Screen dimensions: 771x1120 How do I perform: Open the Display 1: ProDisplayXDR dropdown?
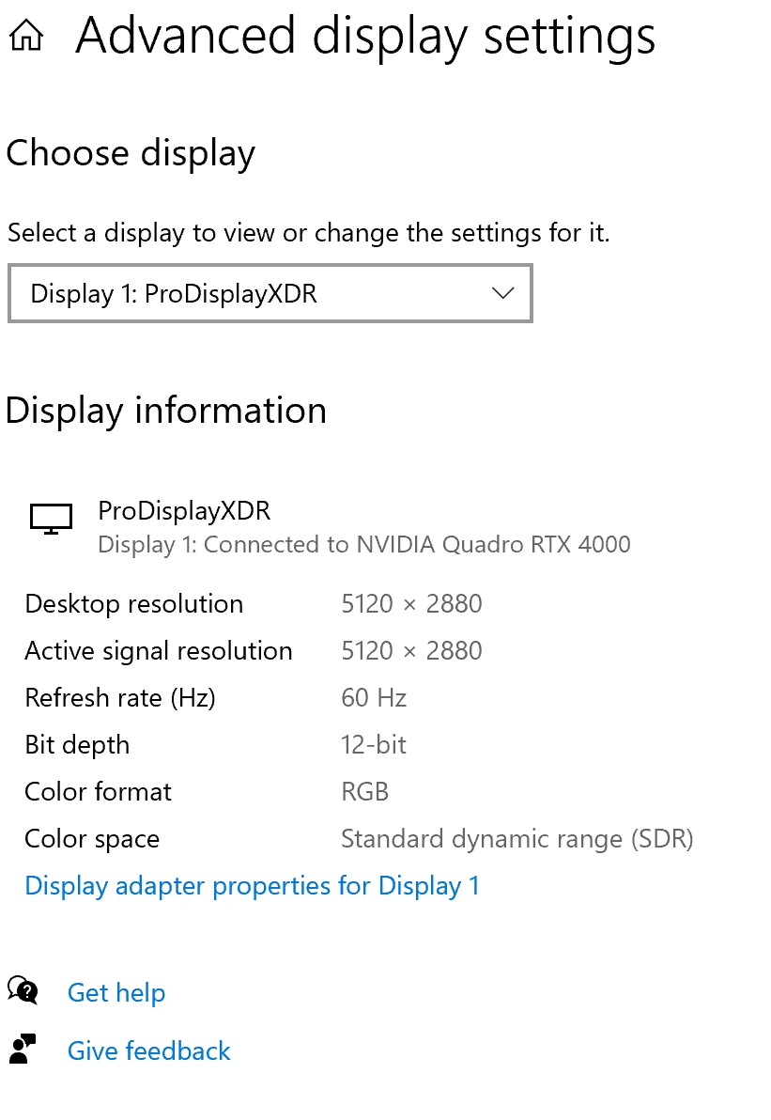pos(270,293)
